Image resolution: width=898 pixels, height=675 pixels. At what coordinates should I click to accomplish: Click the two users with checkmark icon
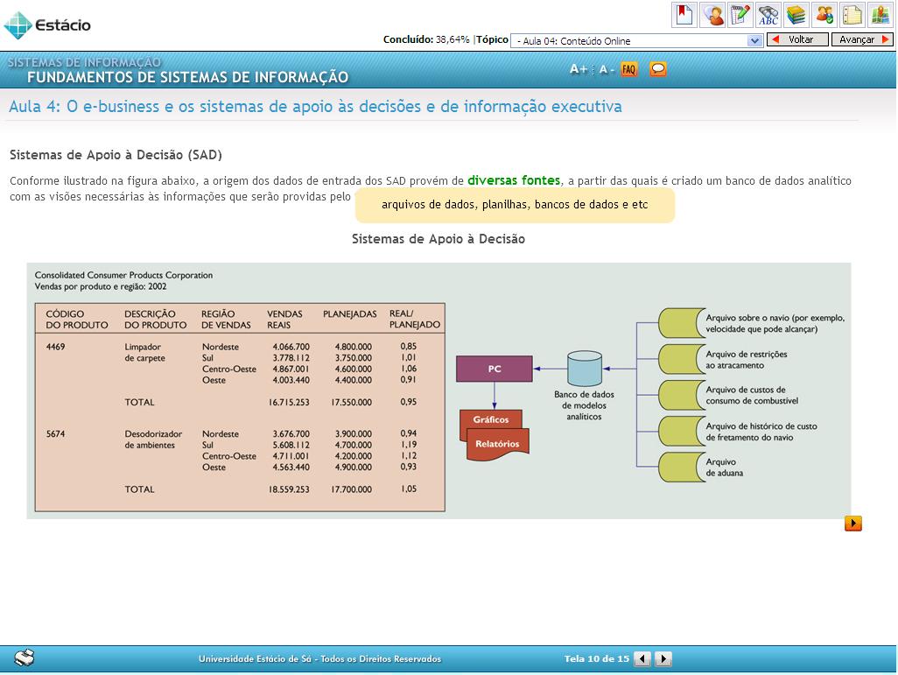point(824,15)
